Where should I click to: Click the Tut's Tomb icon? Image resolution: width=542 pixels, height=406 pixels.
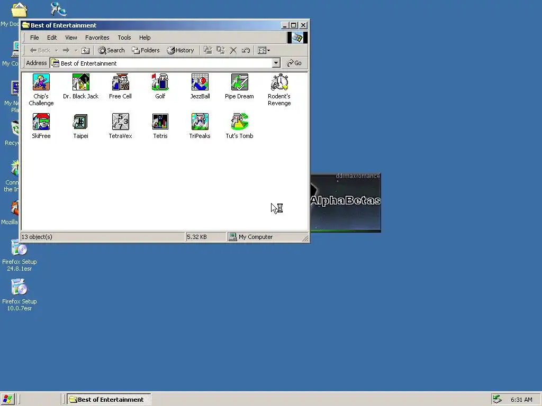[240, 122]
